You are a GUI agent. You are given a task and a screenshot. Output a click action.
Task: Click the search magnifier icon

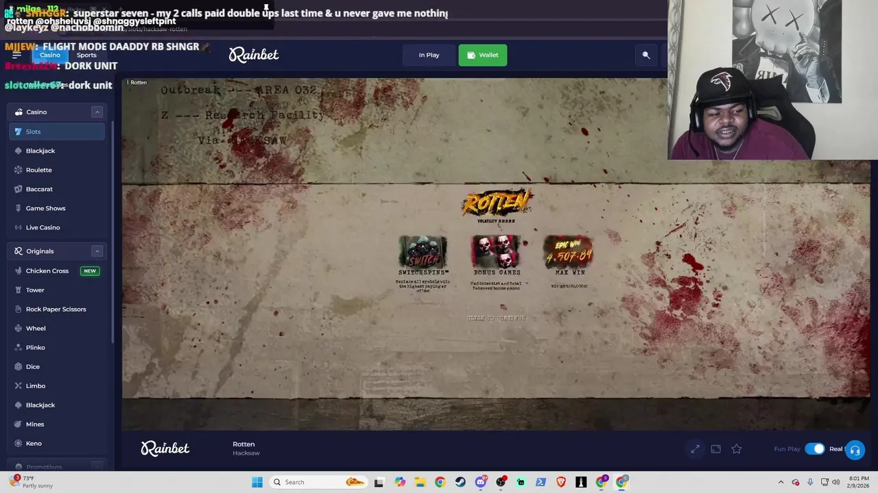[646, 55]
